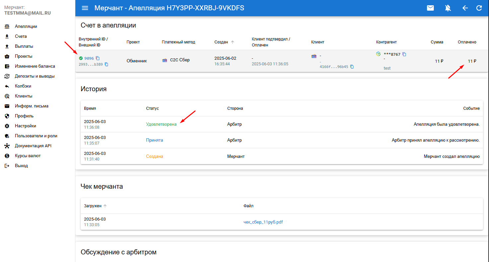Click the back arrow in header
The image size is (489, 262).
(465, 8)
